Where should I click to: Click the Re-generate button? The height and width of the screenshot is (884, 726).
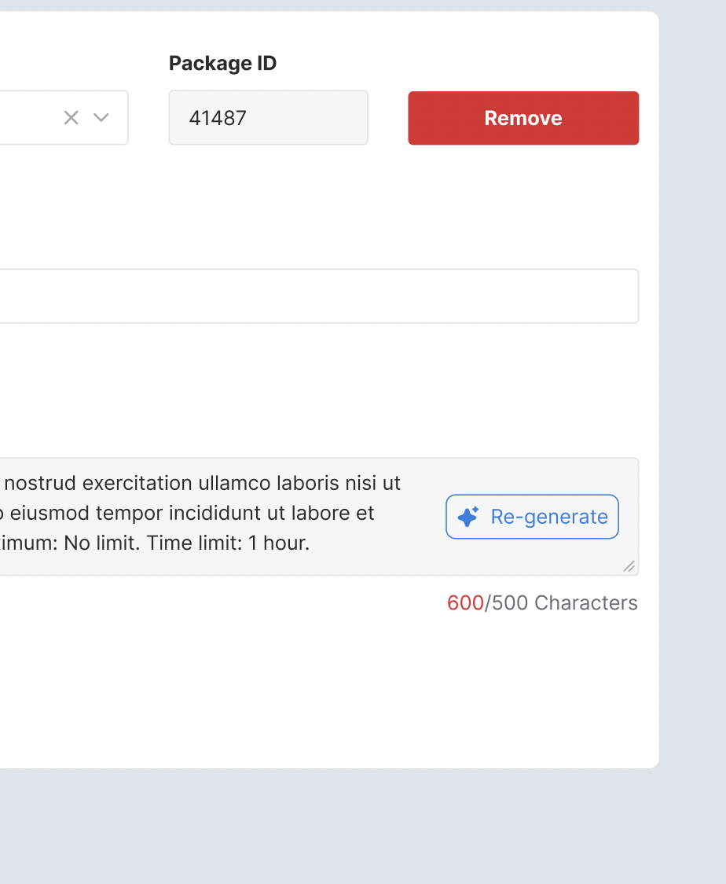(x=533, y=517)
